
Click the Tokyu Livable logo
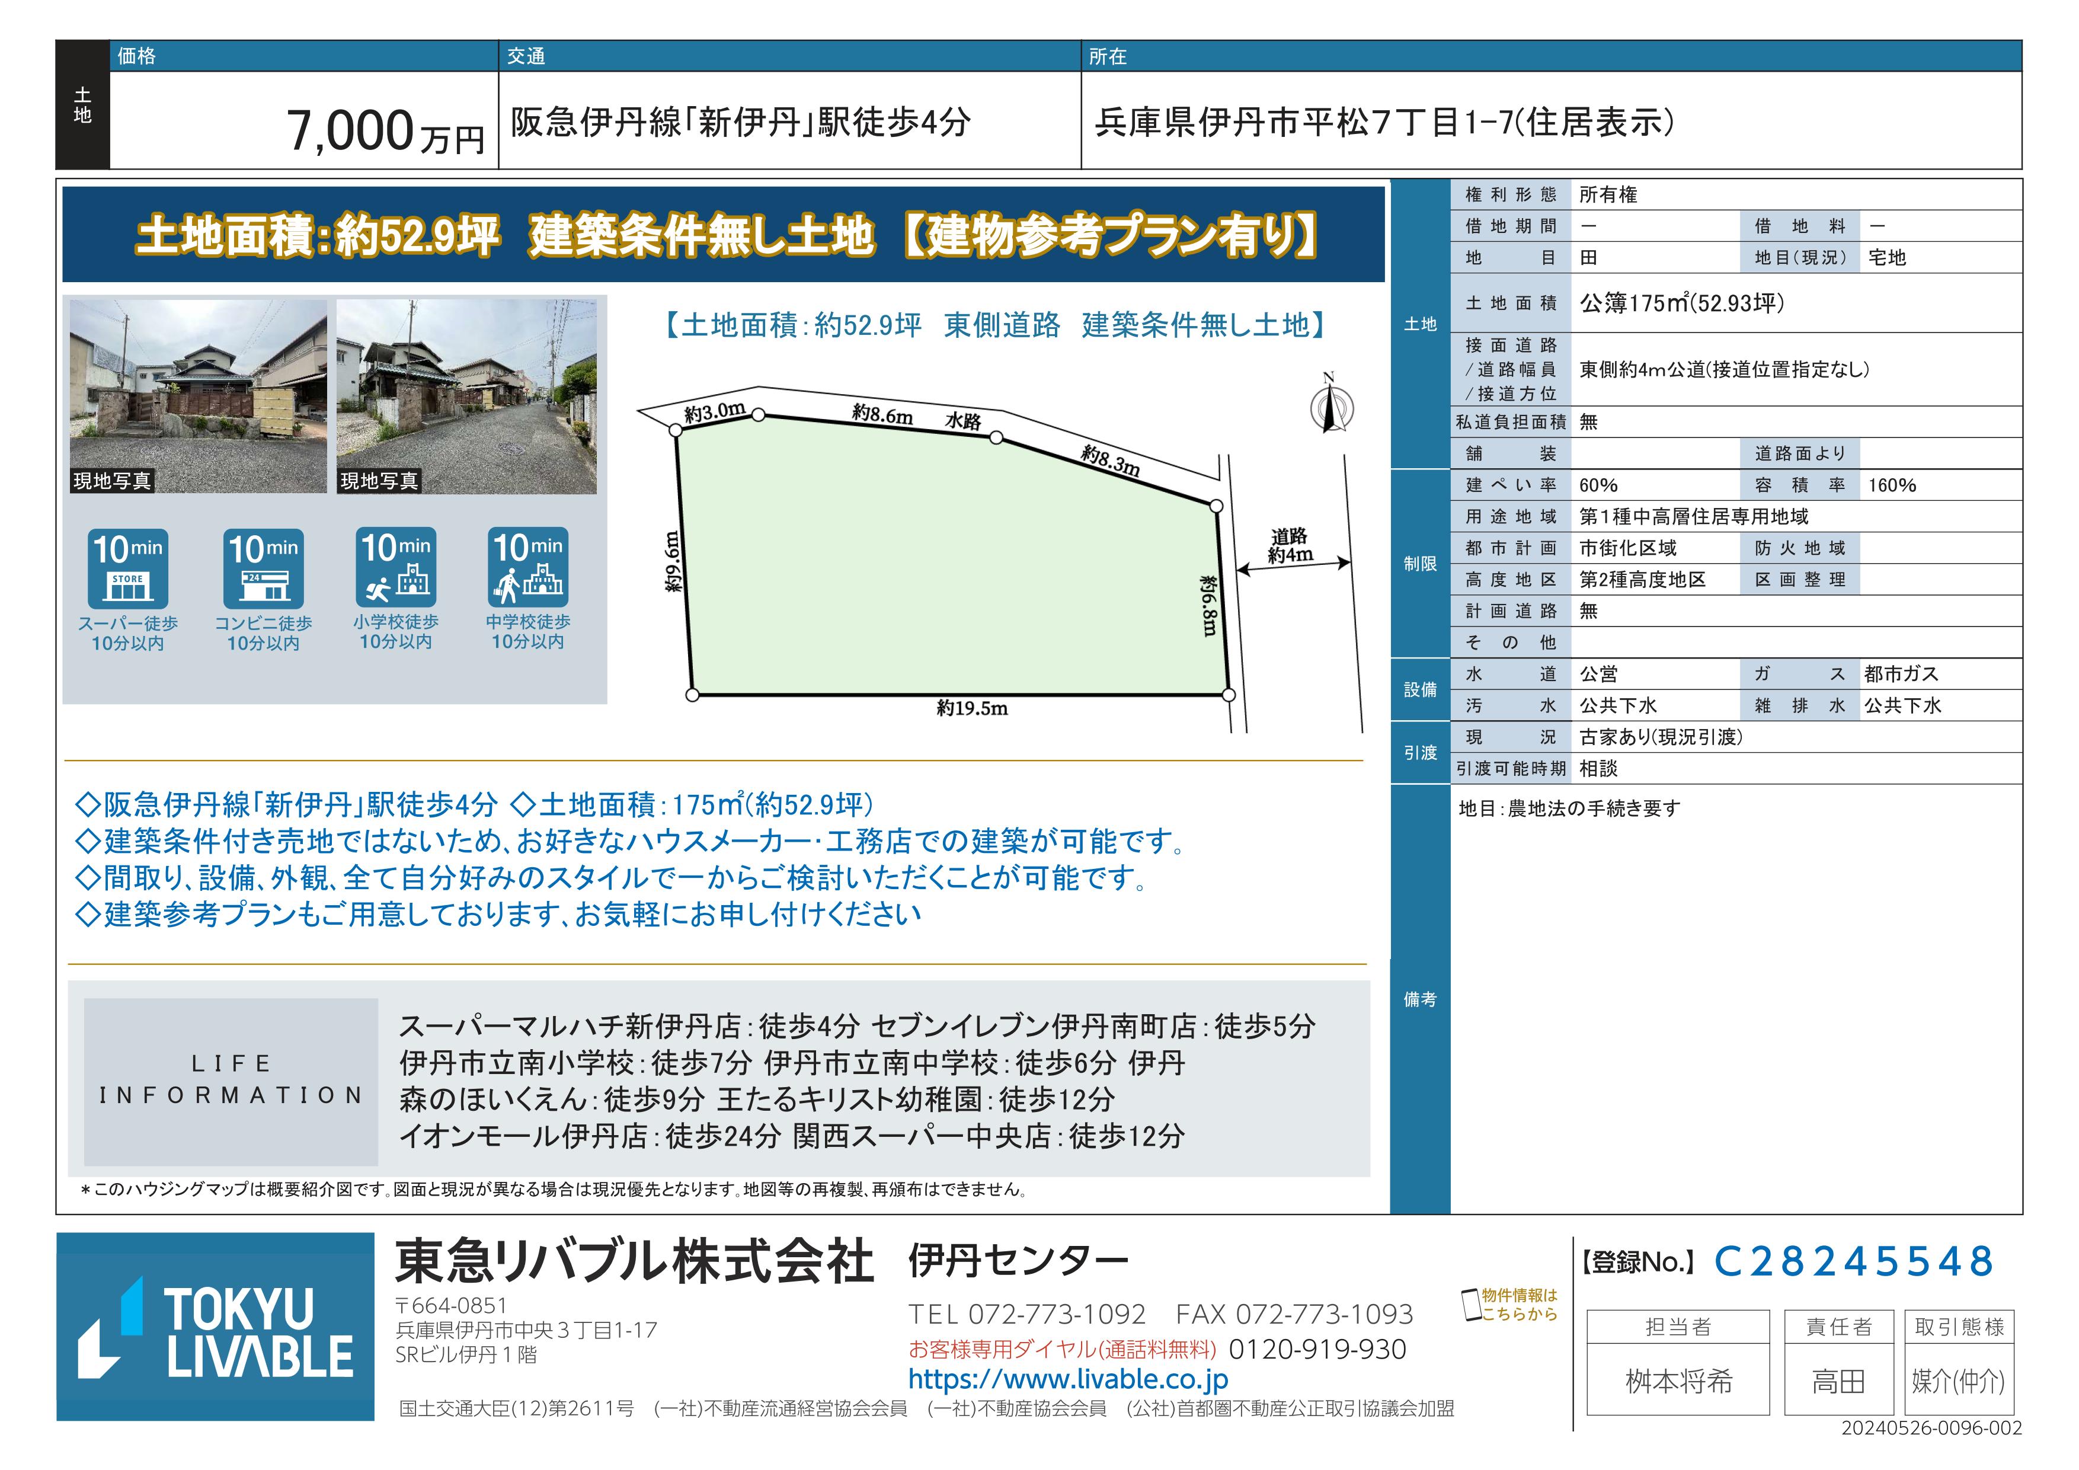tap(216, 1327)
